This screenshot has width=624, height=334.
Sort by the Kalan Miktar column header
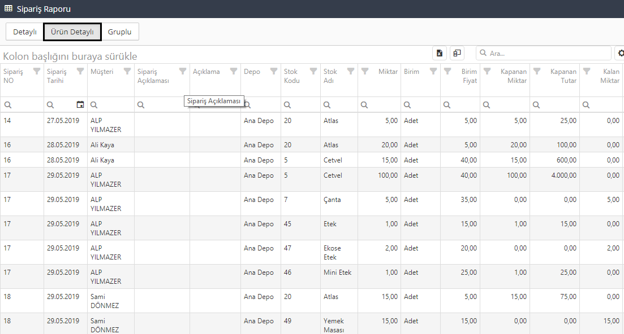point(609,76)
